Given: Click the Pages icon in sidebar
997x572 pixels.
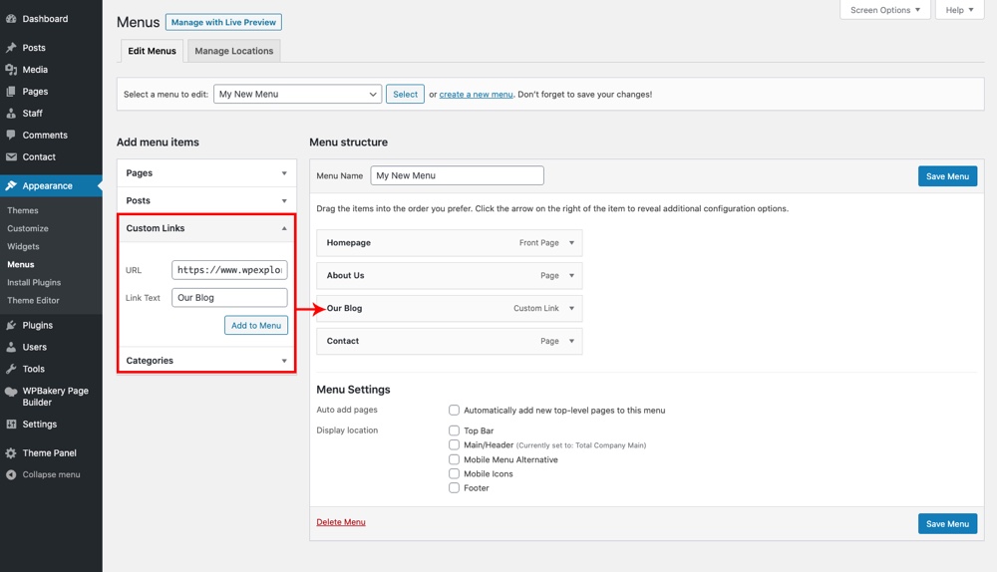Looking at the screenshot, I should [11, 92].
